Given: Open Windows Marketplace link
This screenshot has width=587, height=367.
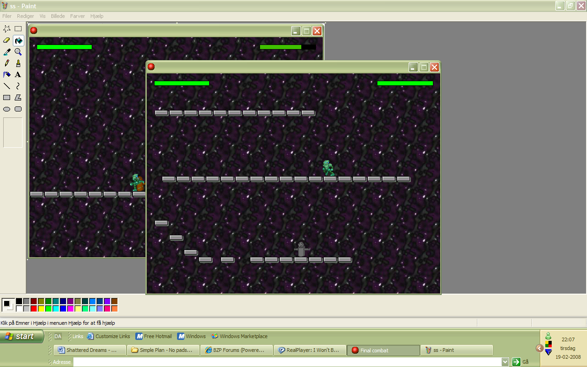Looking at the screenshot, I should pos(239,336).
